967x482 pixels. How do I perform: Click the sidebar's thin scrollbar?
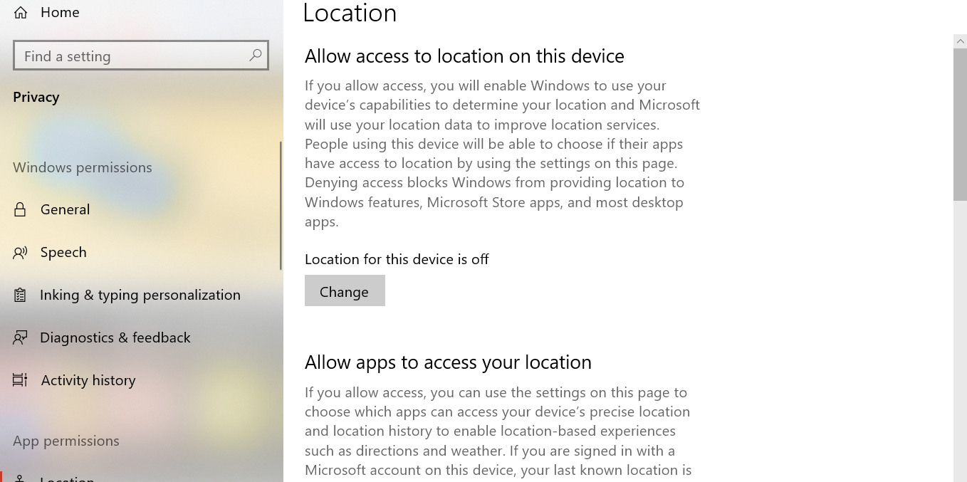click(281, 205)
